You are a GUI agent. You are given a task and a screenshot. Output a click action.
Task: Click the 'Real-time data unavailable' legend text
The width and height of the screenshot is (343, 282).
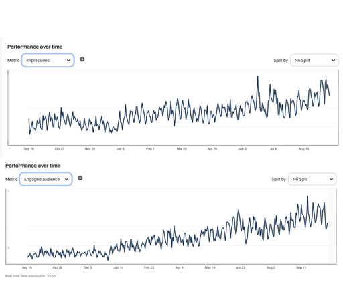pos(25,276)
